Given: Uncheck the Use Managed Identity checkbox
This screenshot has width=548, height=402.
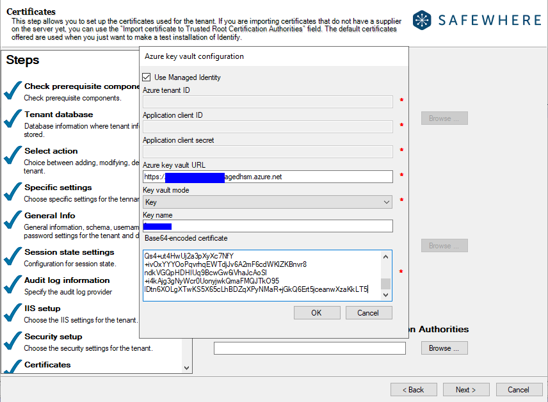Looking at the screenshot, I should pyautogui.click(x=147, y=77).
